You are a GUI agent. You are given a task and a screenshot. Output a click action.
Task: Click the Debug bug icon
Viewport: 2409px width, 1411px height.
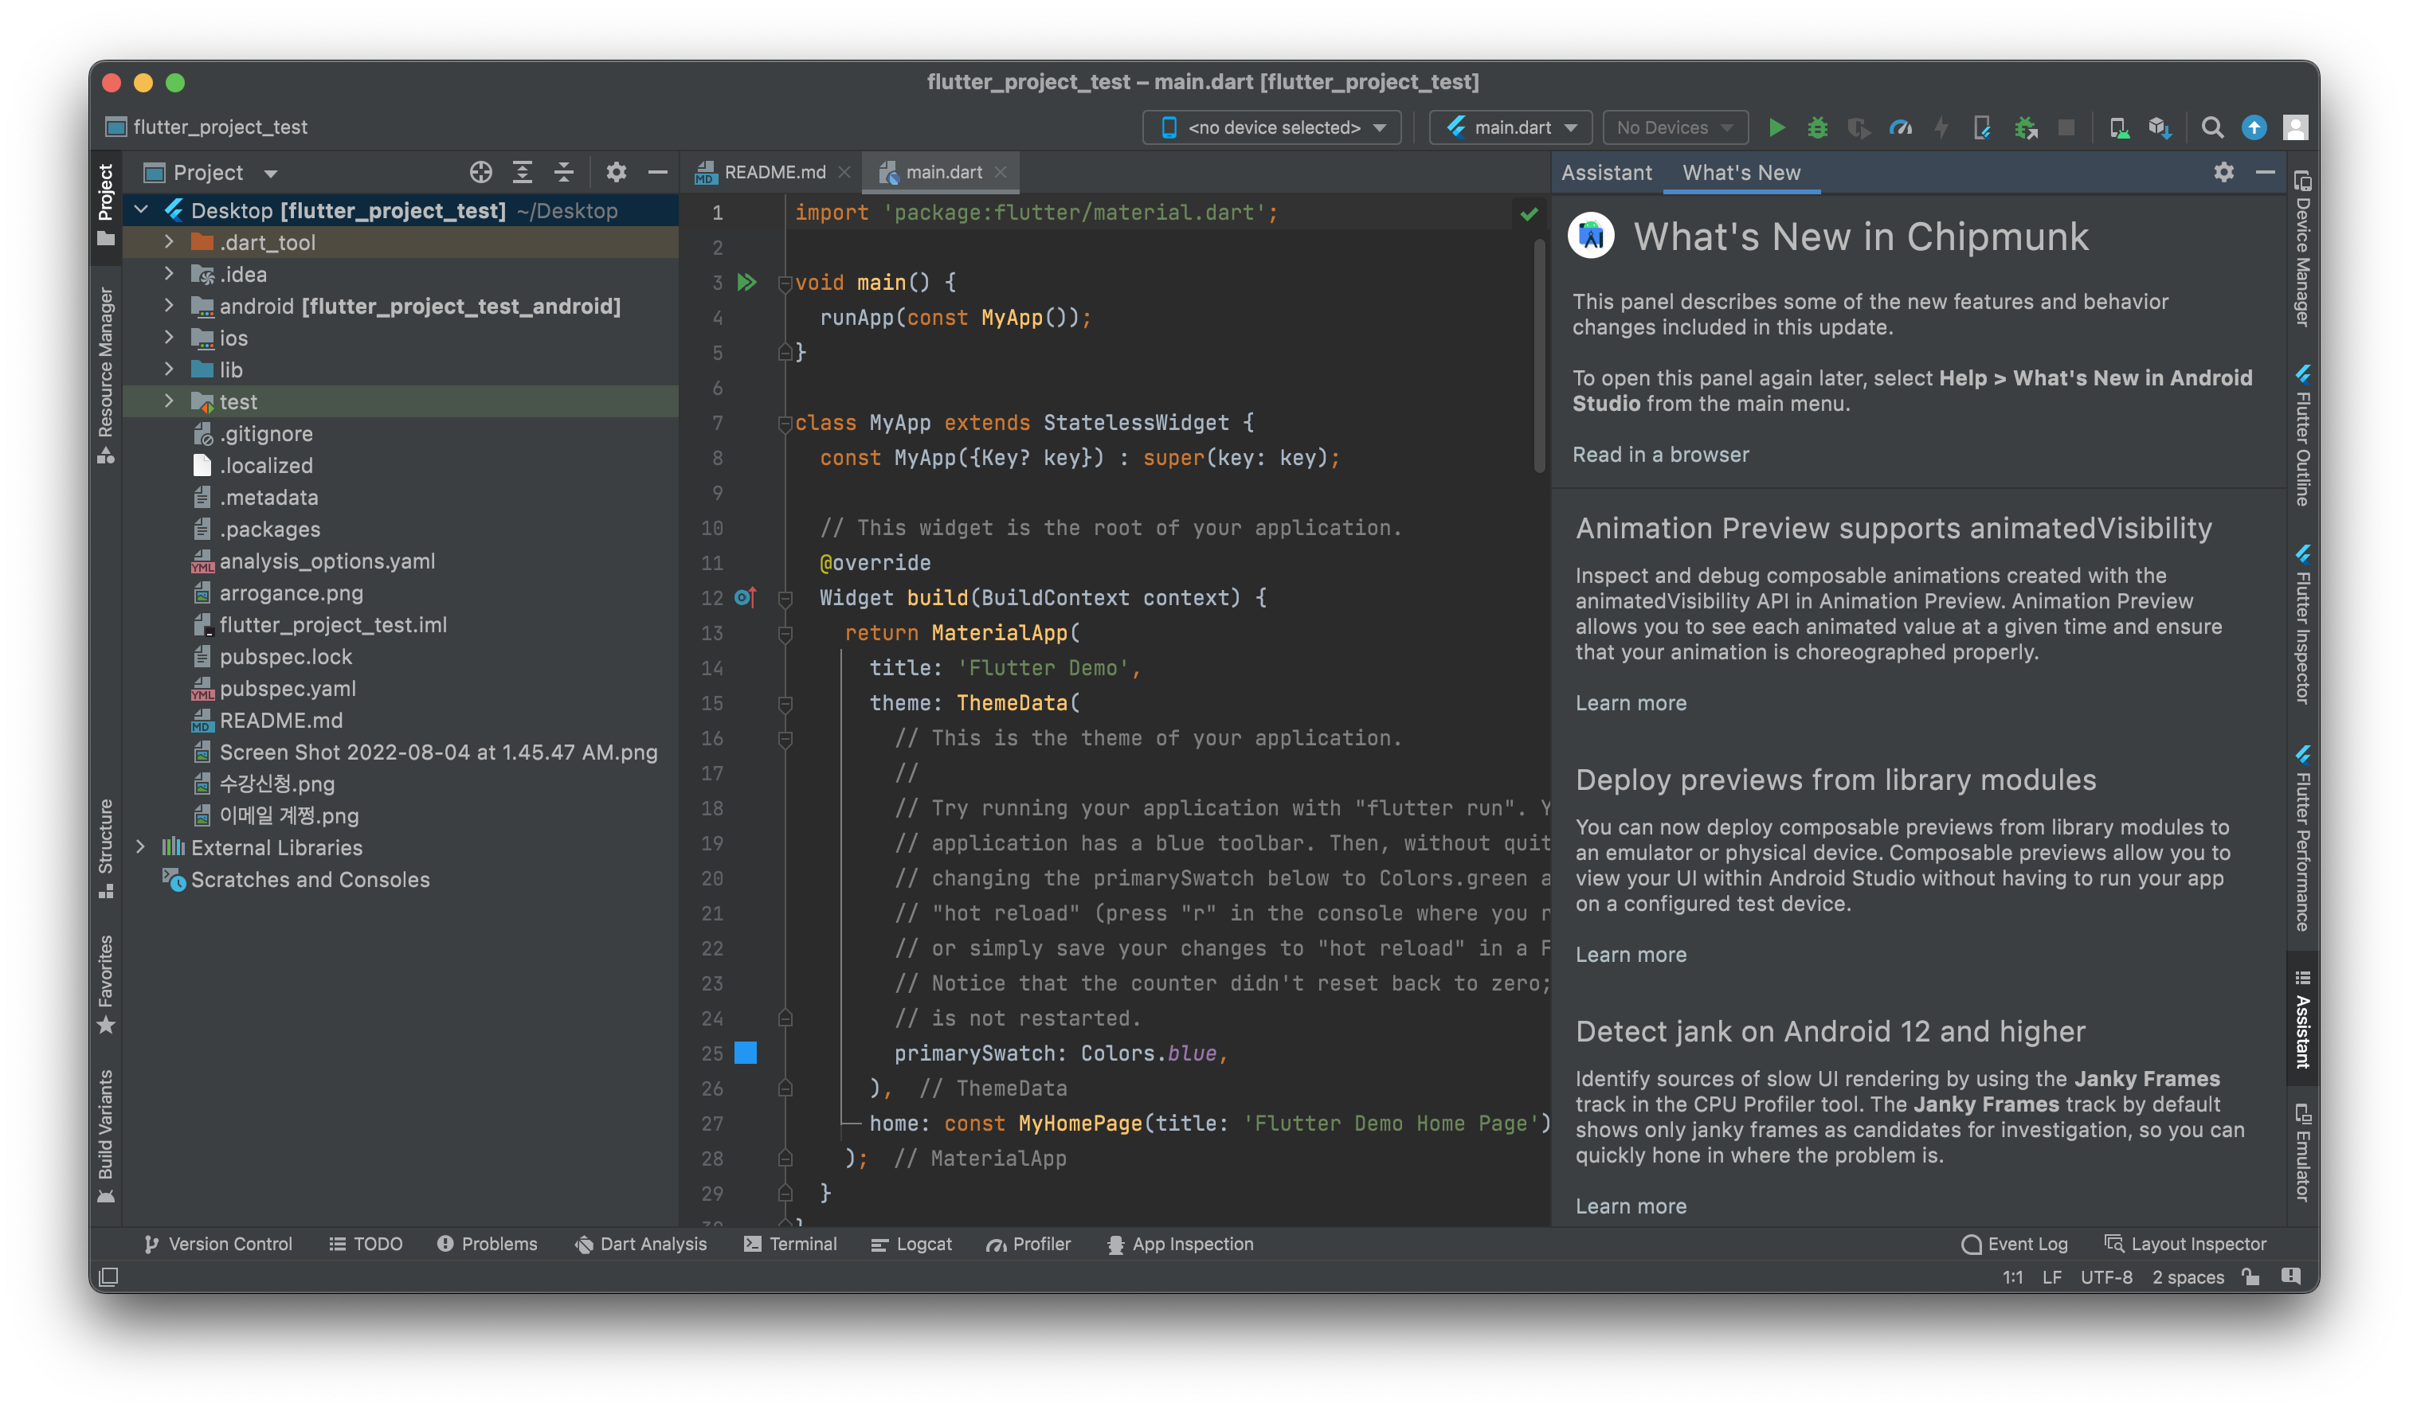[1817, 127]
